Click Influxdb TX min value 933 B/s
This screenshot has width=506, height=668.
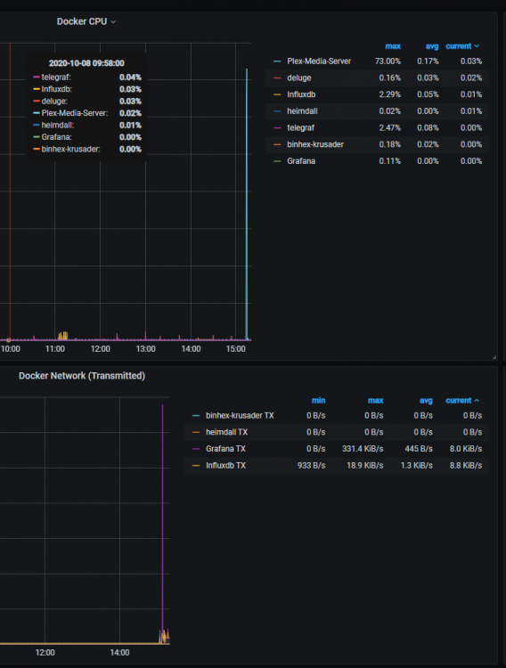311,465
